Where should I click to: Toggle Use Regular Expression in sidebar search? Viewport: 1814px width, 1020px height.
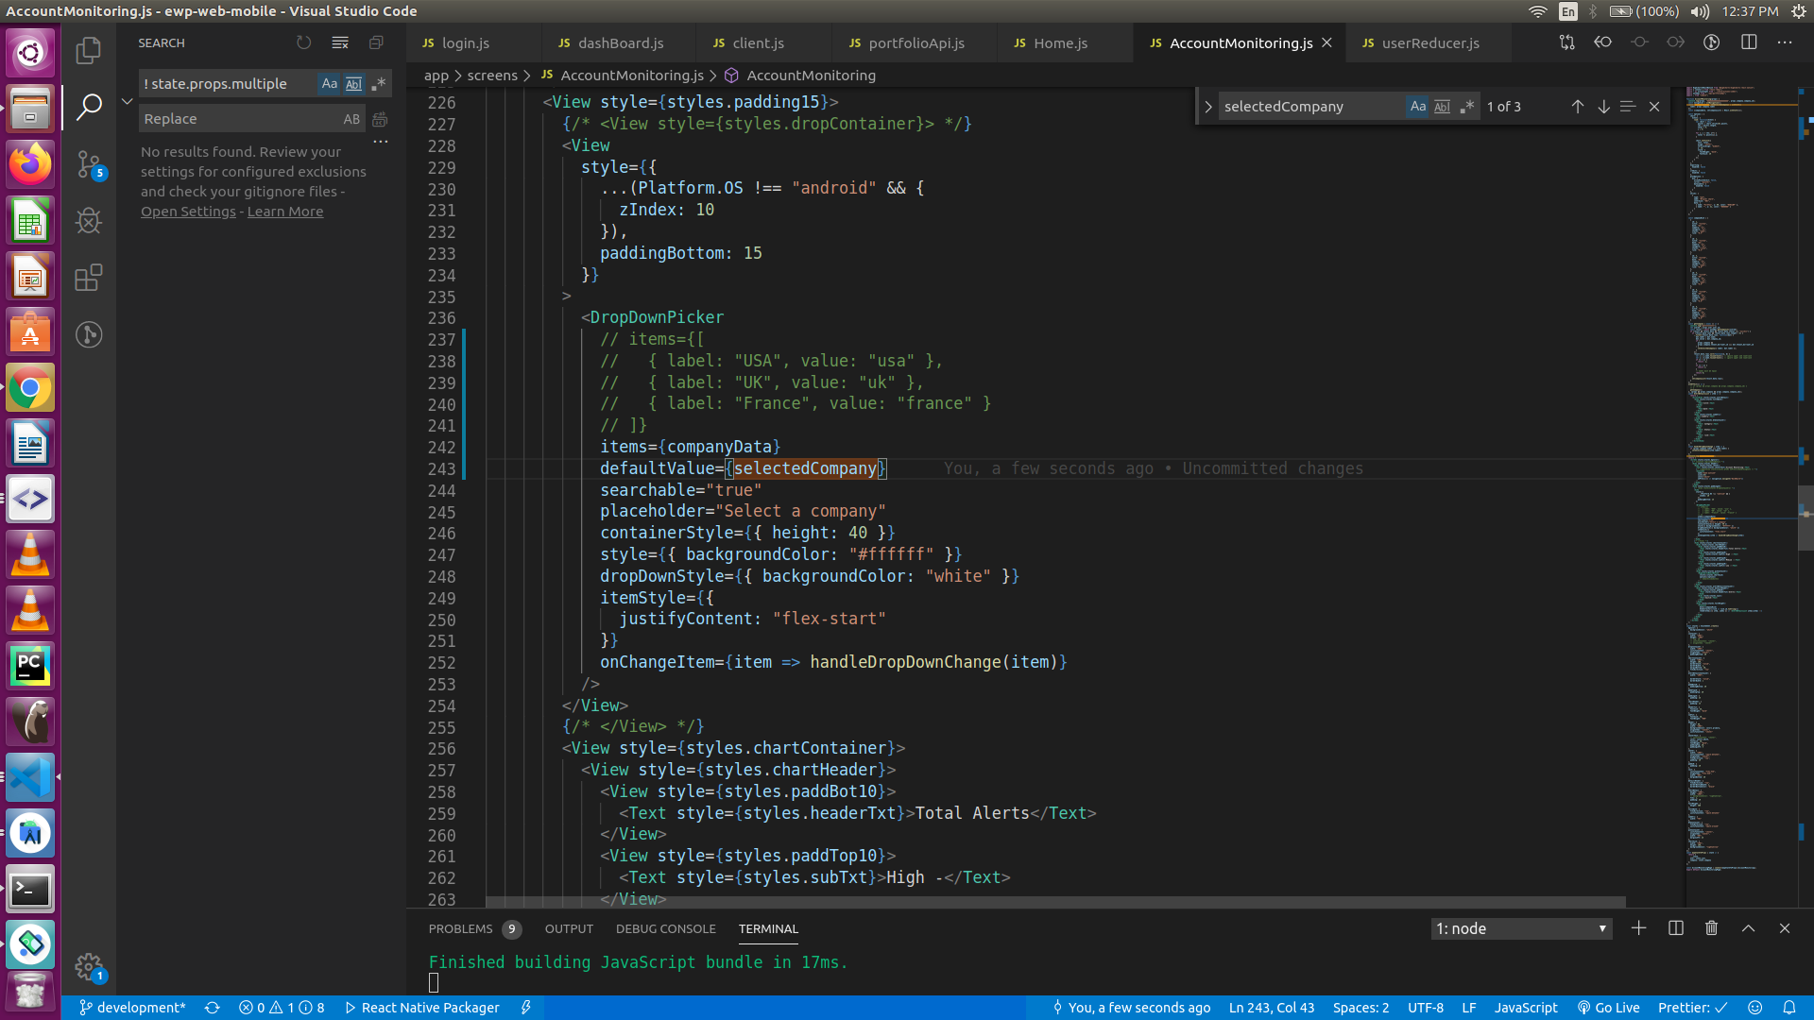(x=378, y=84)
